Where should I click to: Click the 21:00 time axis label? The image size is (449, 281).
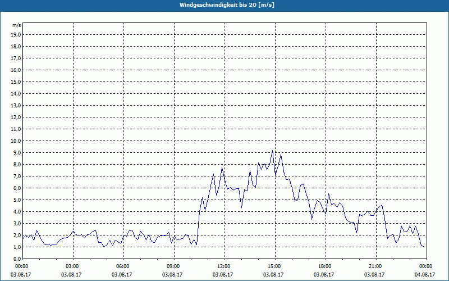point(376,266)
